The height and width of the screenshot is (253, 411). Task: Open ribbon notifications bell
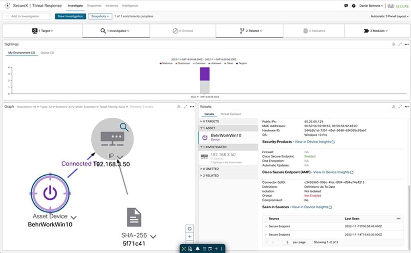pos(198,249)
